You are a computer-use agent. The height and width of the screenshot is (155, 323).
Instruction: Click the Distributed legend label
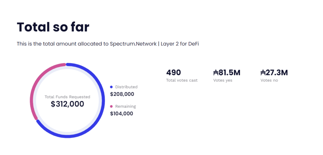(x=126, y=87)
